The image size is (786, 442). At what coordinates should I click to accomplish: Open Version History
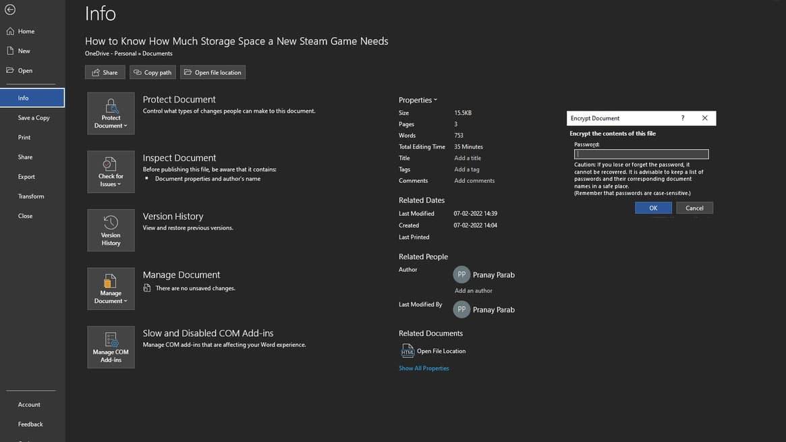(x=111, y=230)
